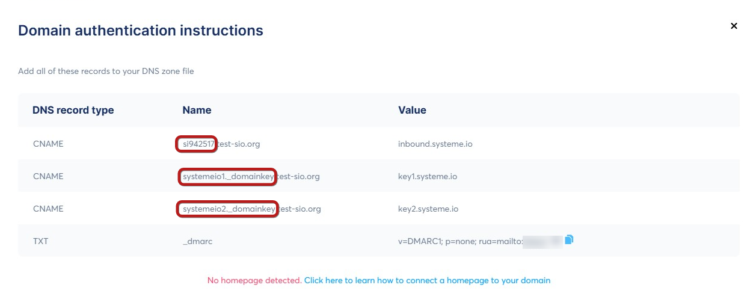
Task: Click the No homepage detected warning text
Action: (254, 280)
